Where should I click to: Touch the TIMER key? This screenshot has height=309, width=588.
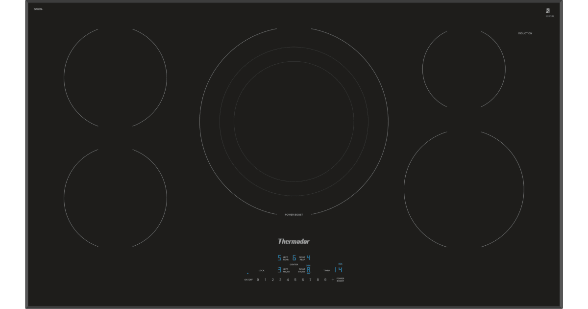click(x=327, y=270)
